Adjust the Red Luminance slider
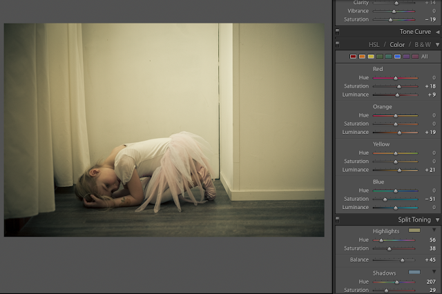Image resolution: width=442 pixels, height=294 pixels. pos(397,95)
